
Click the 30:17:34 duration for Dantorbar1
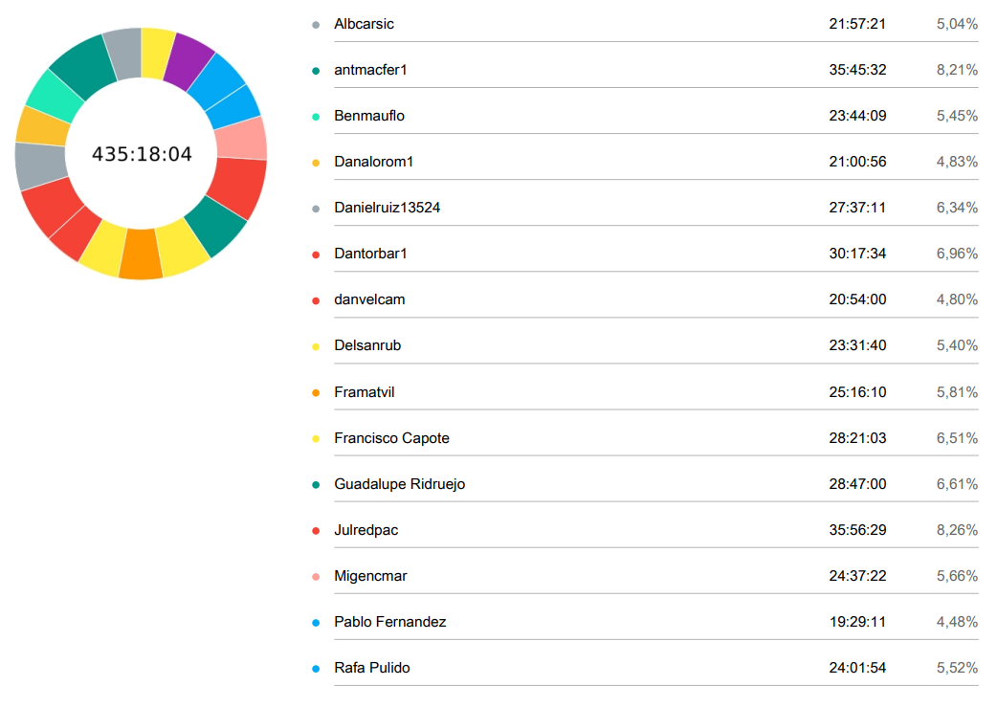tap(857, 254)
